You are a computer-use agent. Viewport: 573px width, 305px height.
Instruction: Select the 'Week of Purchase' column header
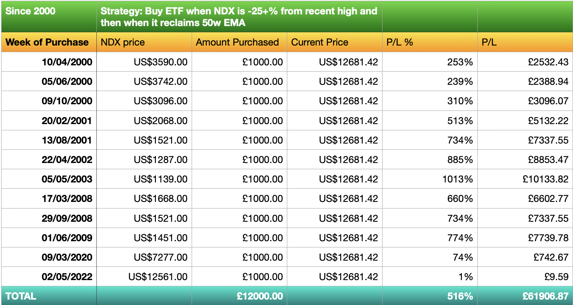(49, 42)
